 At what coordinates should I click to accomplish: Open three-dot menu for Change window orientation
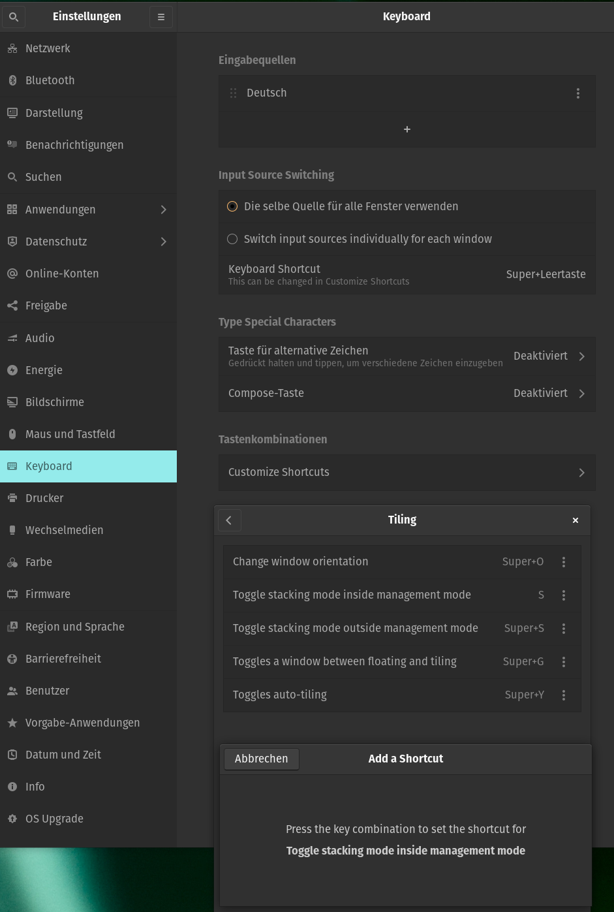[564, 562]
